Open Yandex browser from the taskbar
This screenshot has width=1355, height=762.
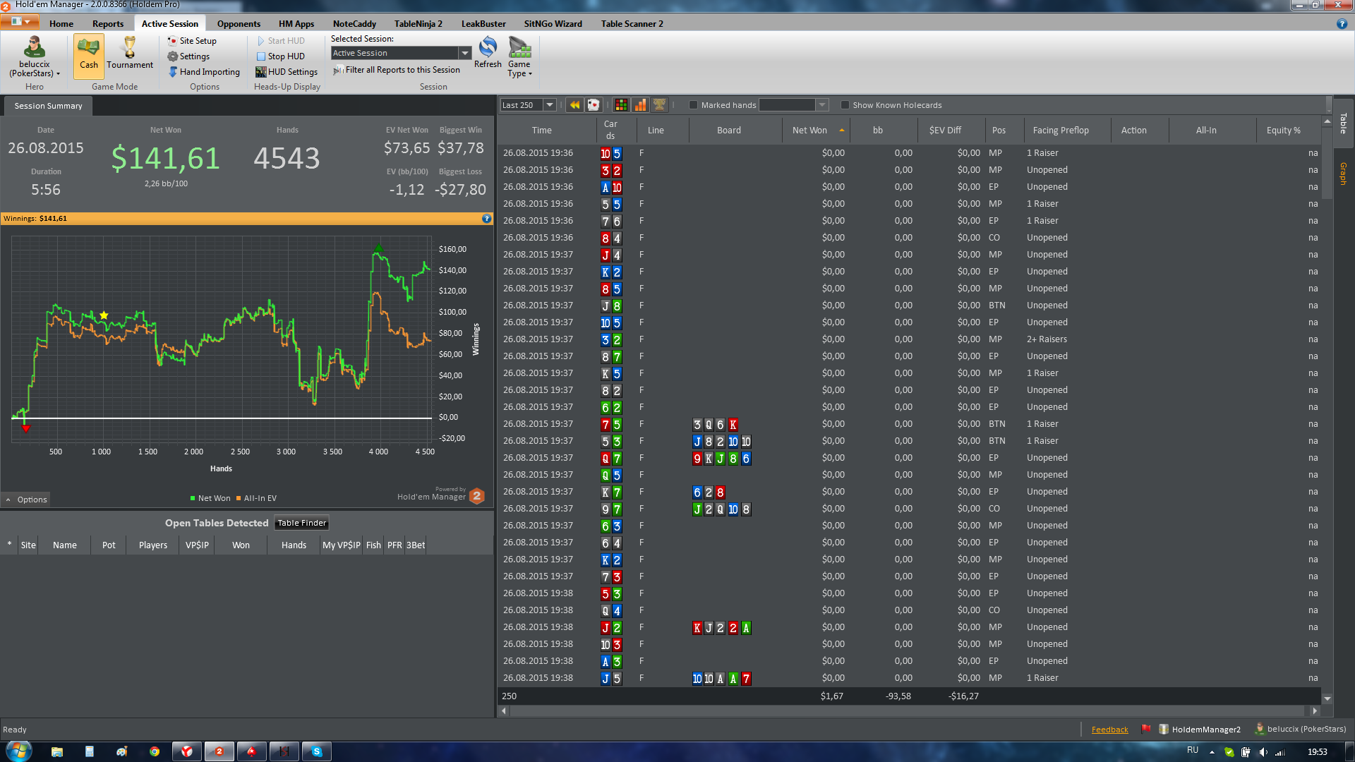[x=187, y=751]
